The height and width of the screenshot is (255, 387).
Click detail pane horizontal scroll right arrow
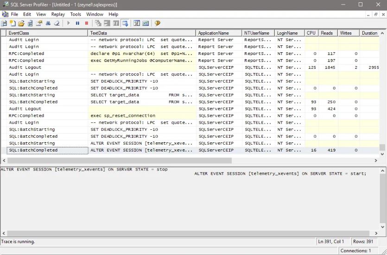click(x=376, y=233)
